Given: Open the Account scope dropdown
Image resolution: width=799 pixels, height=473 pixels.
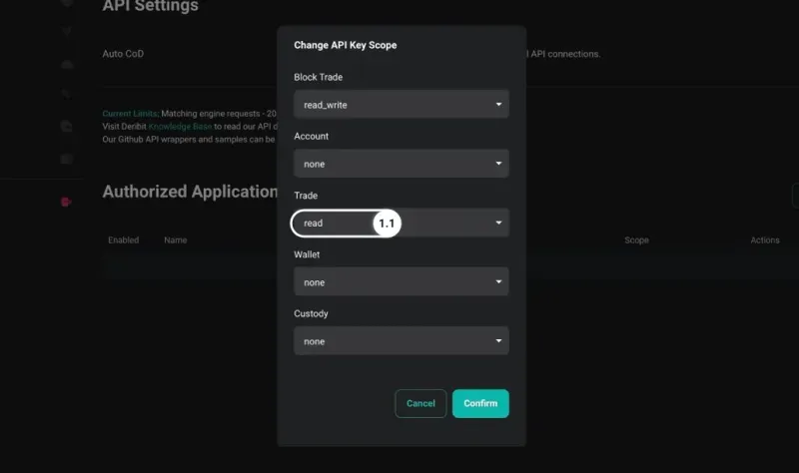Looking at the screenshot, I should (401, 164).
